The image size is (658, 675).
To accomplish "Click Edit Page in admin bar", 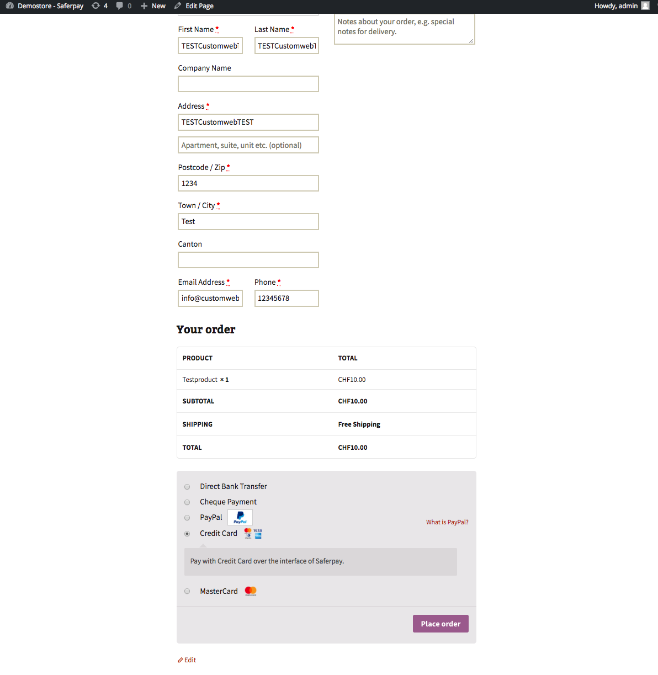I will coord(194,6).
